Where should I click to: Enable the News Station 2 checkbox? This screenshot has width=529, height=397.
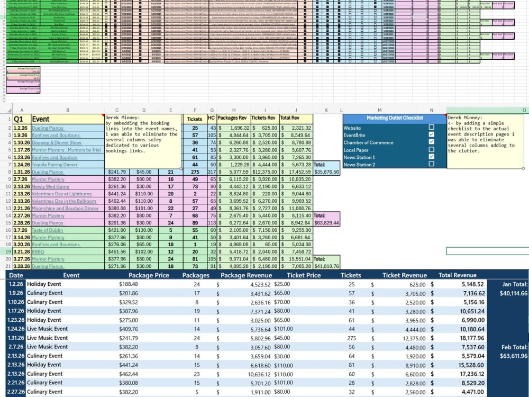[x=431, y=164]
